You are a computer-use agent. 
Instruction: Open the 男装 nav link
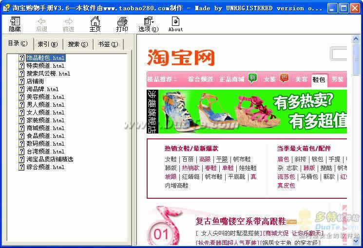[x=337, y=79]
